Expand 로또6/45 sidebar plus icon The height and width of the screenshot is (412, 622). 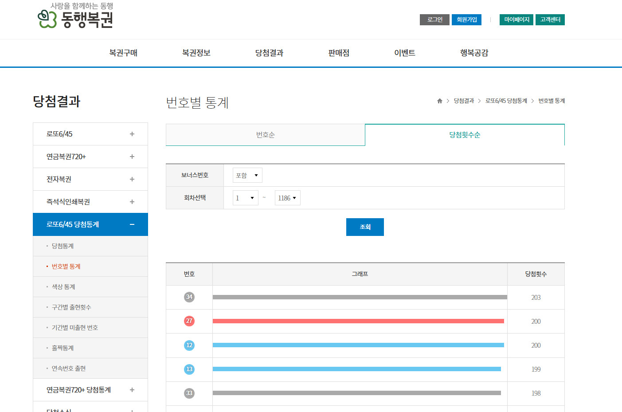(132, 134)
